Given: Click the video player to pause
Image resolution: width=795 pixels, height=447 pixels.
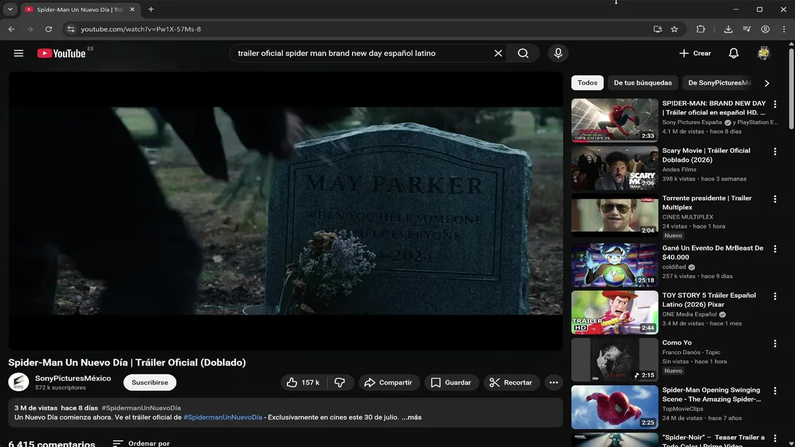Looking at the screenshot, I should click(286, 211).
